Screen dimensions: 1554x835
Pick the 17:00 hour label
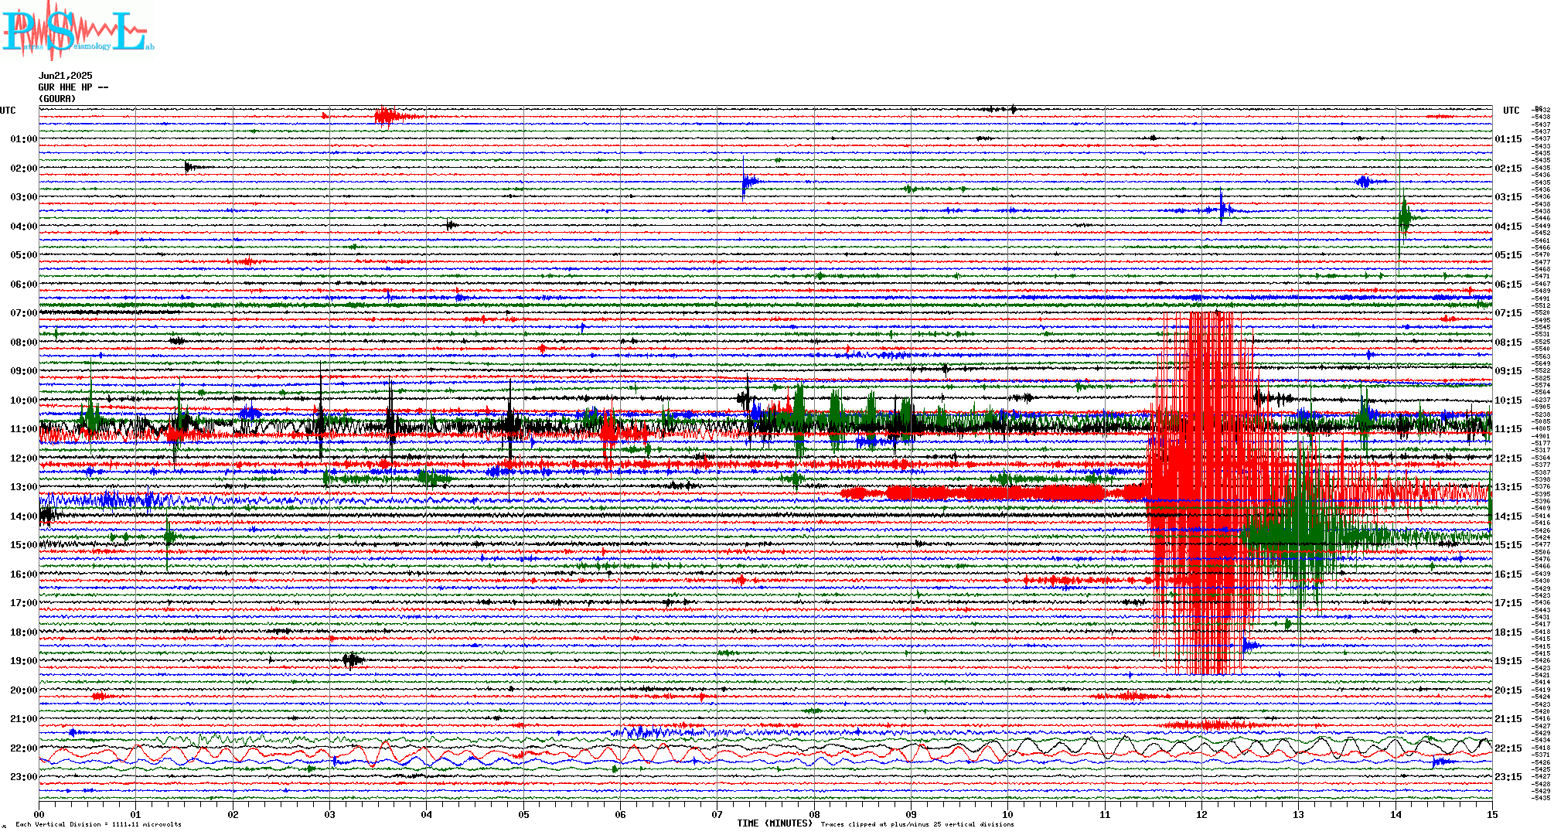pyautogui.click(x=24, y=603)
